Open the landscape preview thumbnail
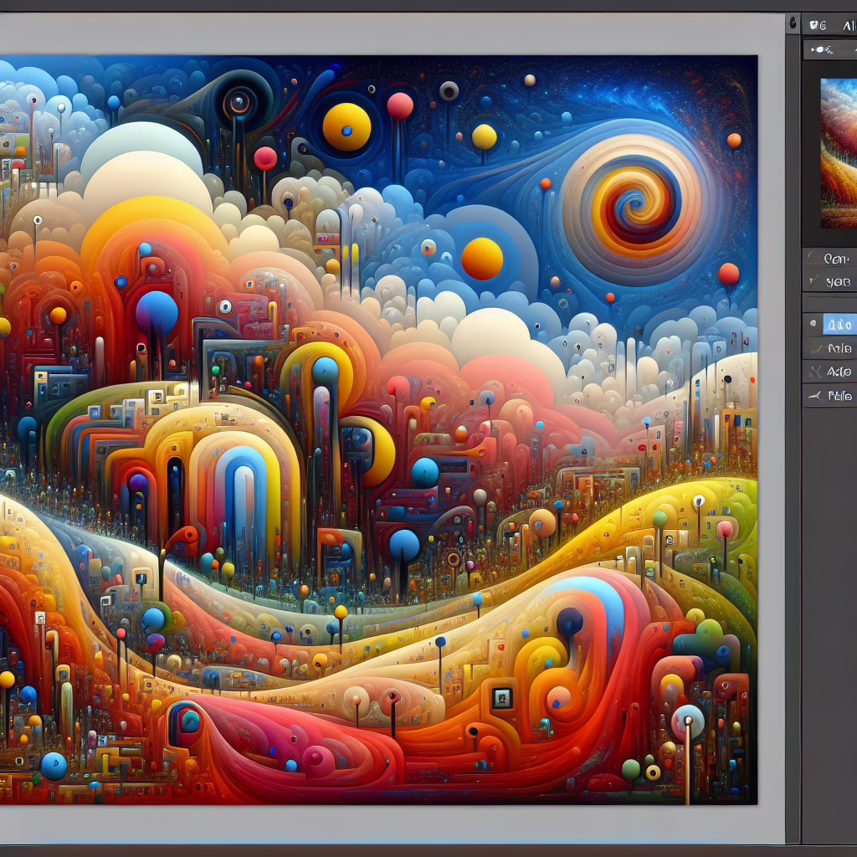857x857 pixels. point(838,151)
